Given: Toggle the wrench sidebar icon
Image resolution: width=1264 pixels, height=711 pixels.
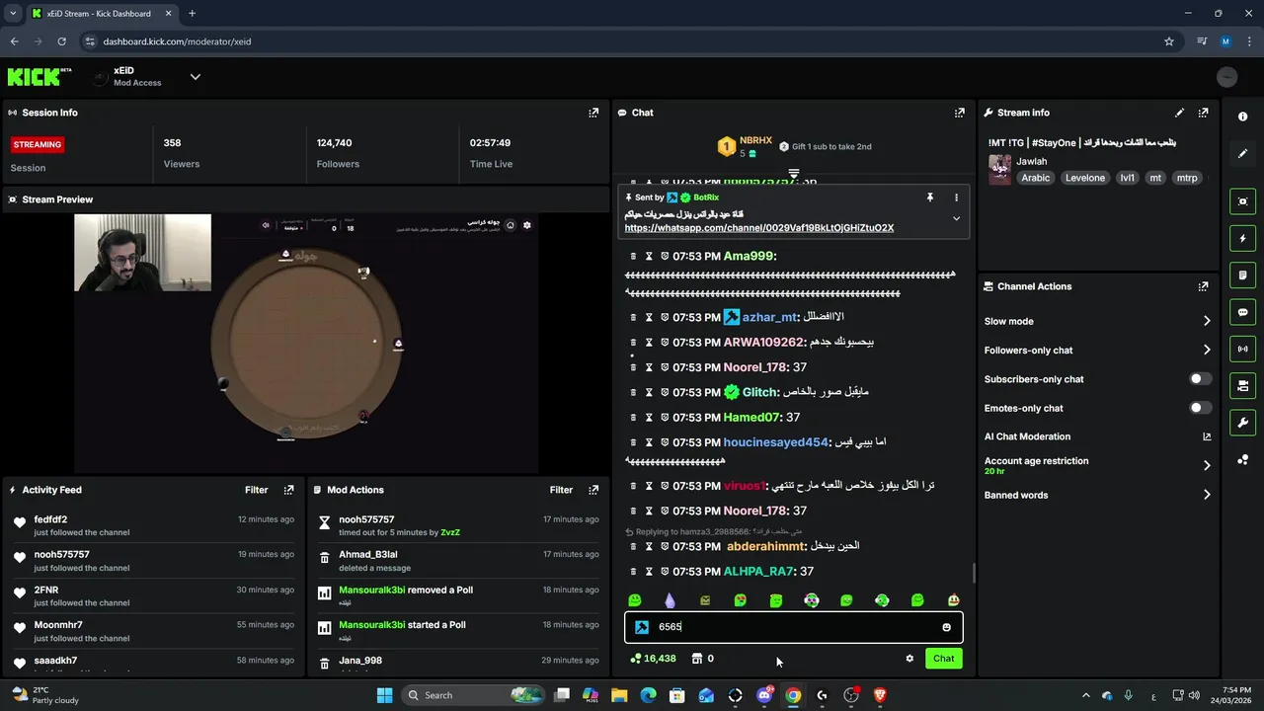Looking at the screenshot, I should click(1242, 423).
